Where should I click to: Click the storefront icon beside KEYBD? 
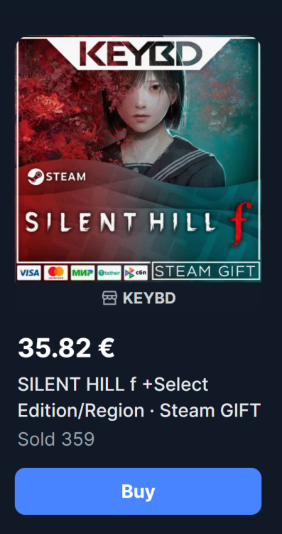pos(109,298)
